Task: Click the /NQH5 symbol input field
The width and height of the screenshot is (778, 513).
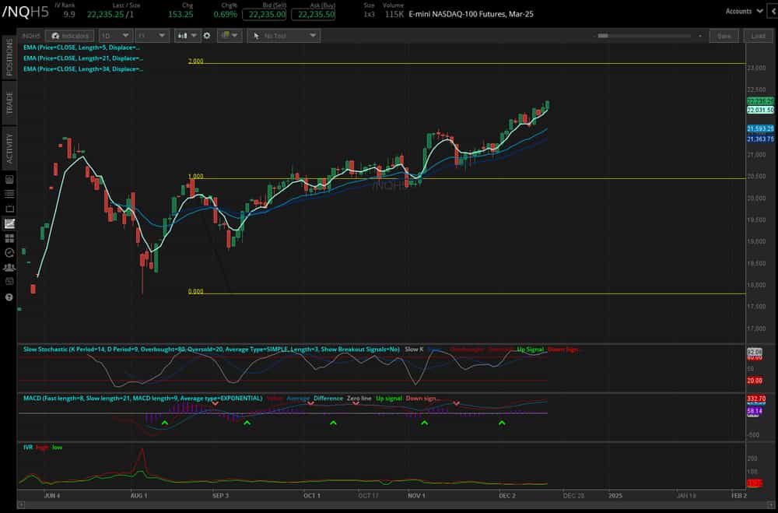Action: [33, 35]
